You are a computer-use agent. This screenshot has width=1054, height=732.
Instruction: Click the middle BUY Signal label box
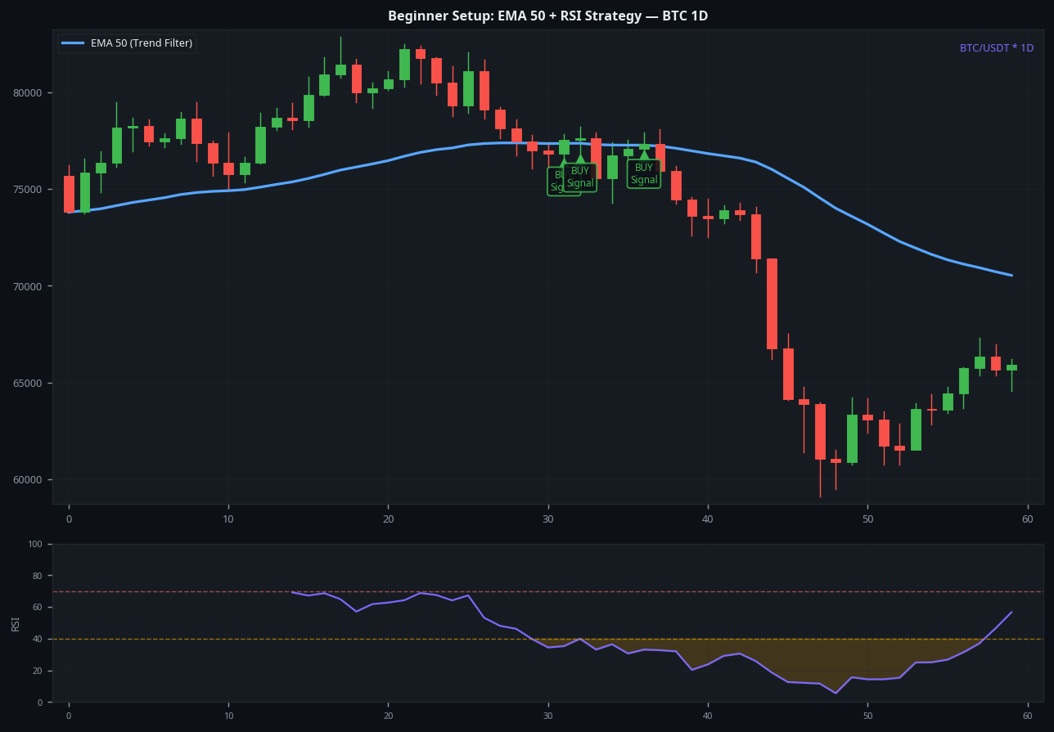tap(580, 177)
